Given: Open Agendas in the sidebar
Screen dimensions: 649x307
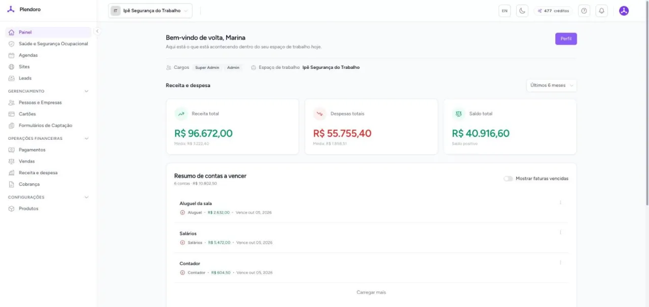Looking at the screenshot, I should tap(48, 55).
